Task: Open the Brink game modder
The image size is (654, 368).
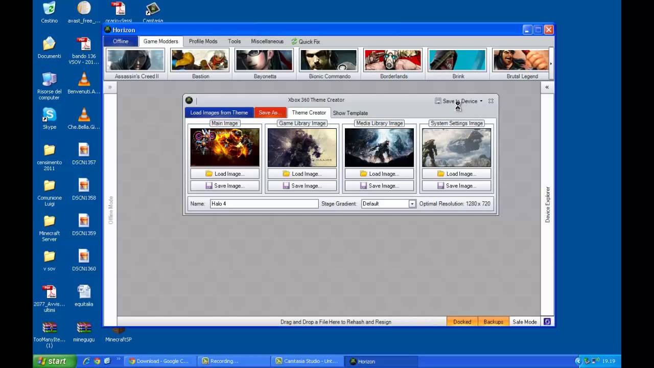Action: point(458,64)
